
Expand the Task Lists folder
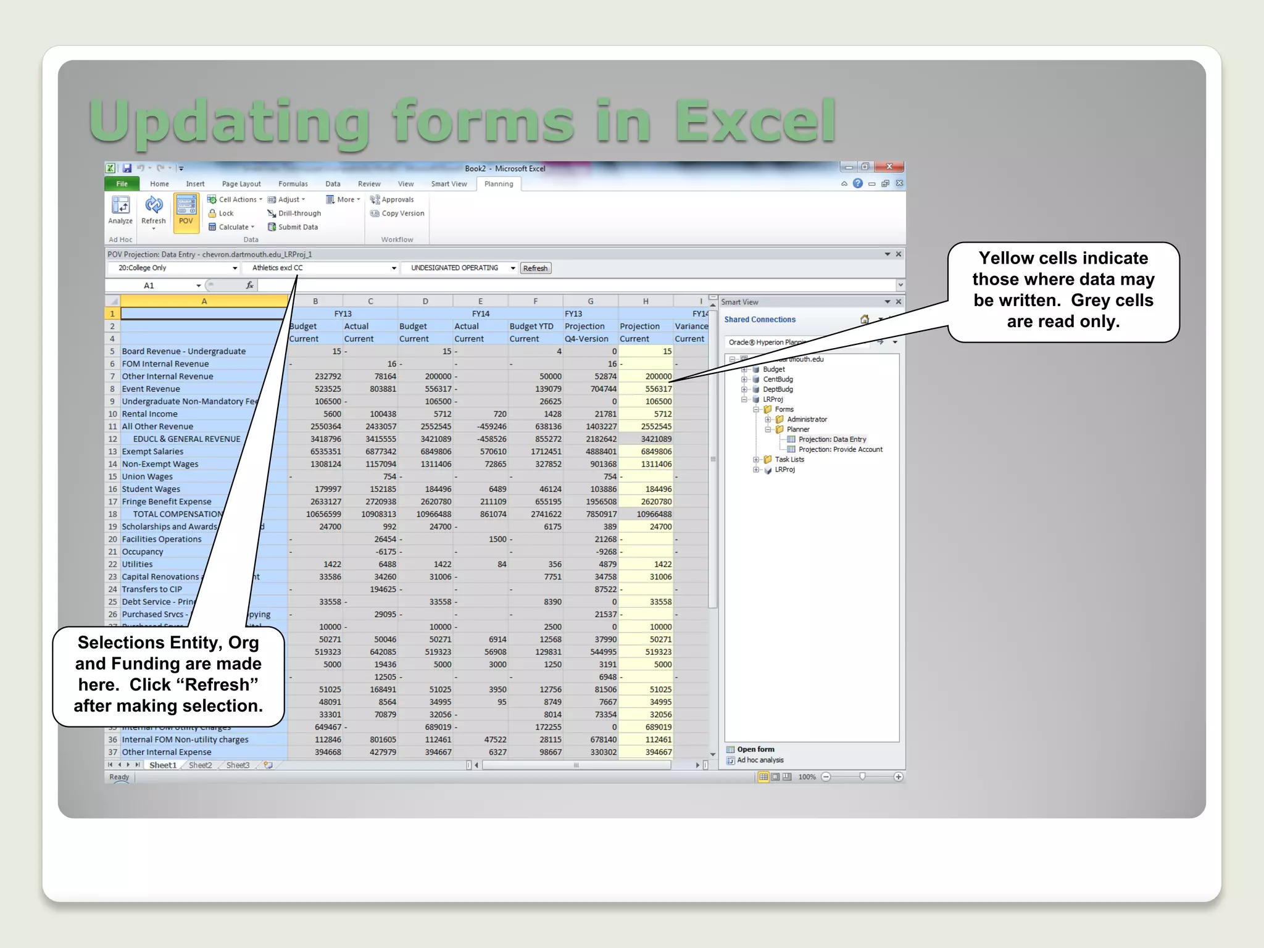pos(756,459)
